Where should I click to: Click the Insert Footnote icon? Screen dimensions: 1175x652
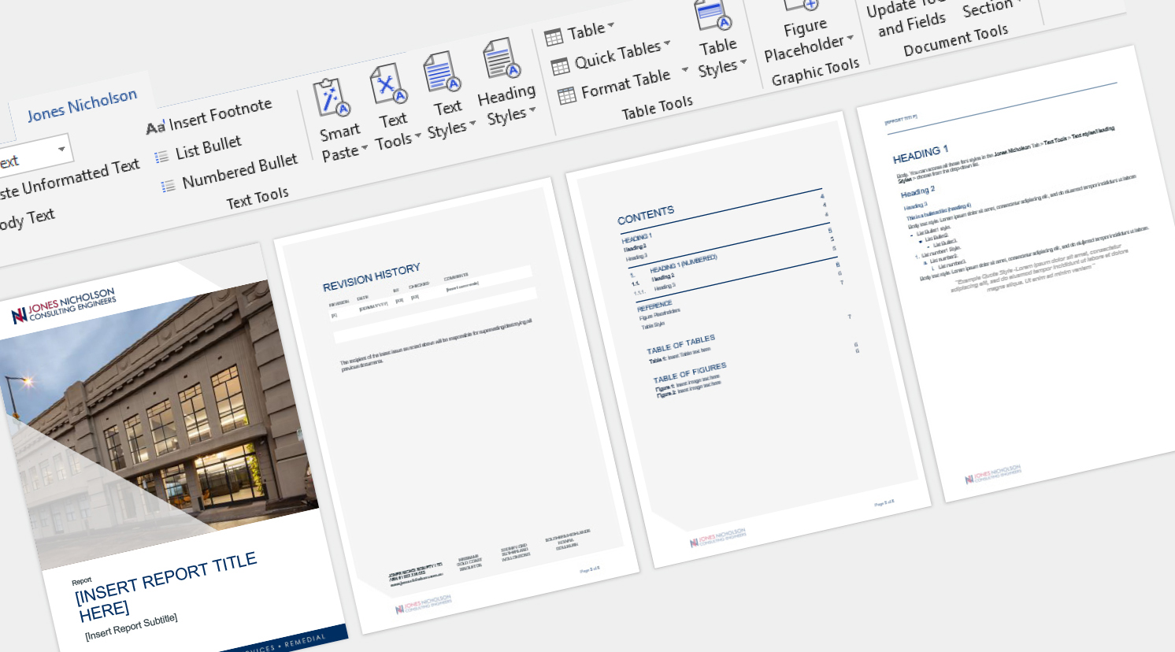pyautogui.click(x=155, y=127)
